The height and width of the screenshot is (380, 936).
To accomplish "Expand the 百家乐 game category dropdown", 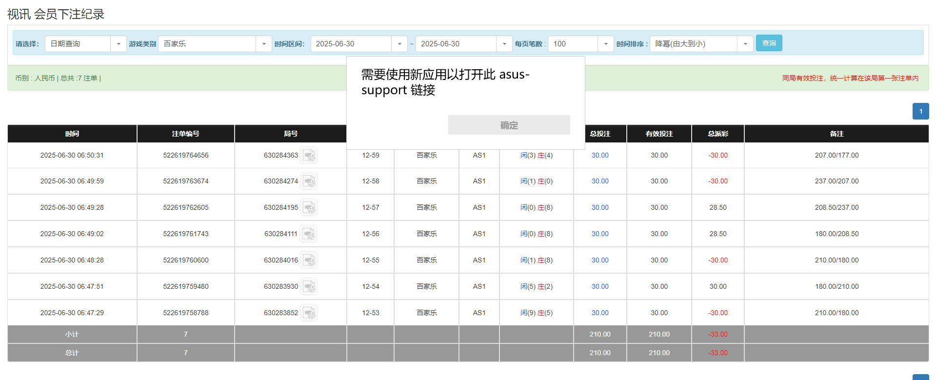I will (x=263, y=44).
